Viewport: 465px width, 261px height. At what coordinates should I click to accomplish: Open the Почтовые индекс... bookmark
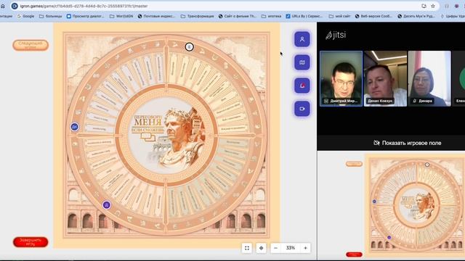point(156,16)
